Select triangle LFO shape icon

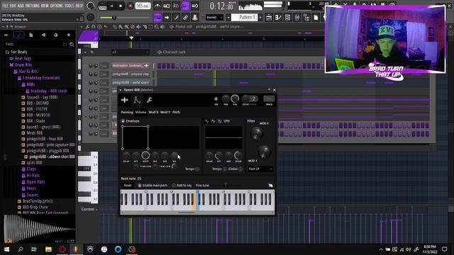click(x=213, y=121)
